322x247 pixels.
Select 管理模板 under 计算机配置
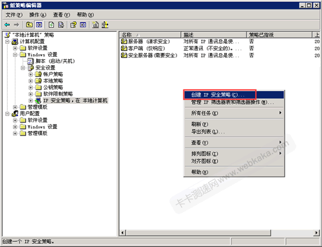tap(37, 107)
